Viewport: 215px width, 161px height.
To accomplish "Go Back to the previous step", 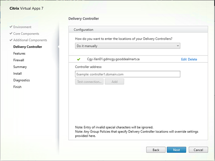I will (156, 150).
